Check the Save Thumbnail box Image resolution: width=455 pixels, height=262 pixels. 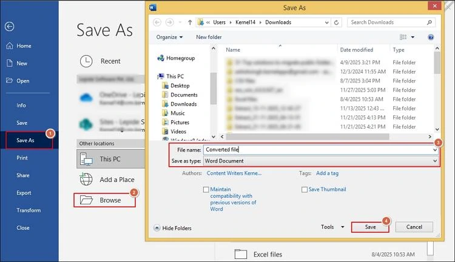[305, 190]
